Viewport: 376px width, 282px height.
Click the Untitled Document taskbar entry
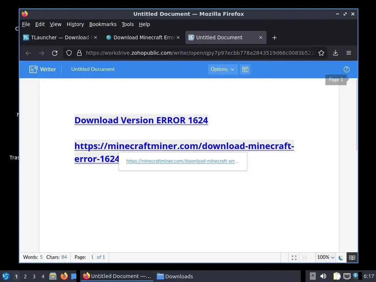pyautogui.click(x=117, y=276)
